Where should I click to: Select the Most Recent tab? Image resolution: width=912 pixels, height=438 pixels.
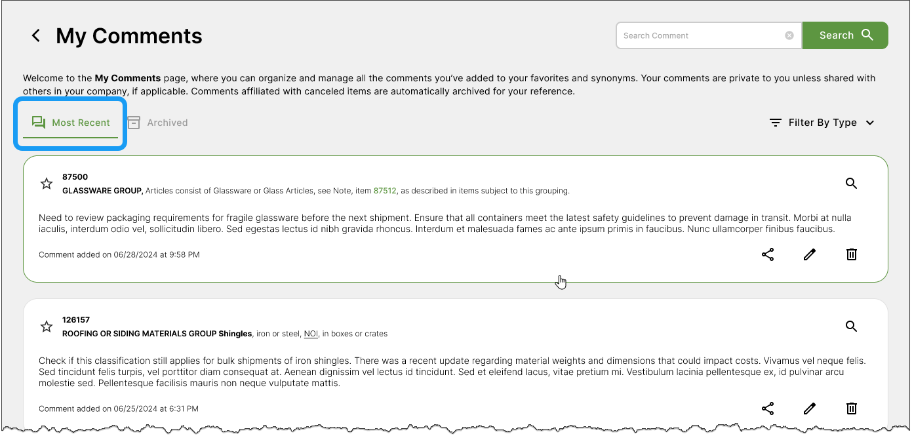[x=71, y=123]
